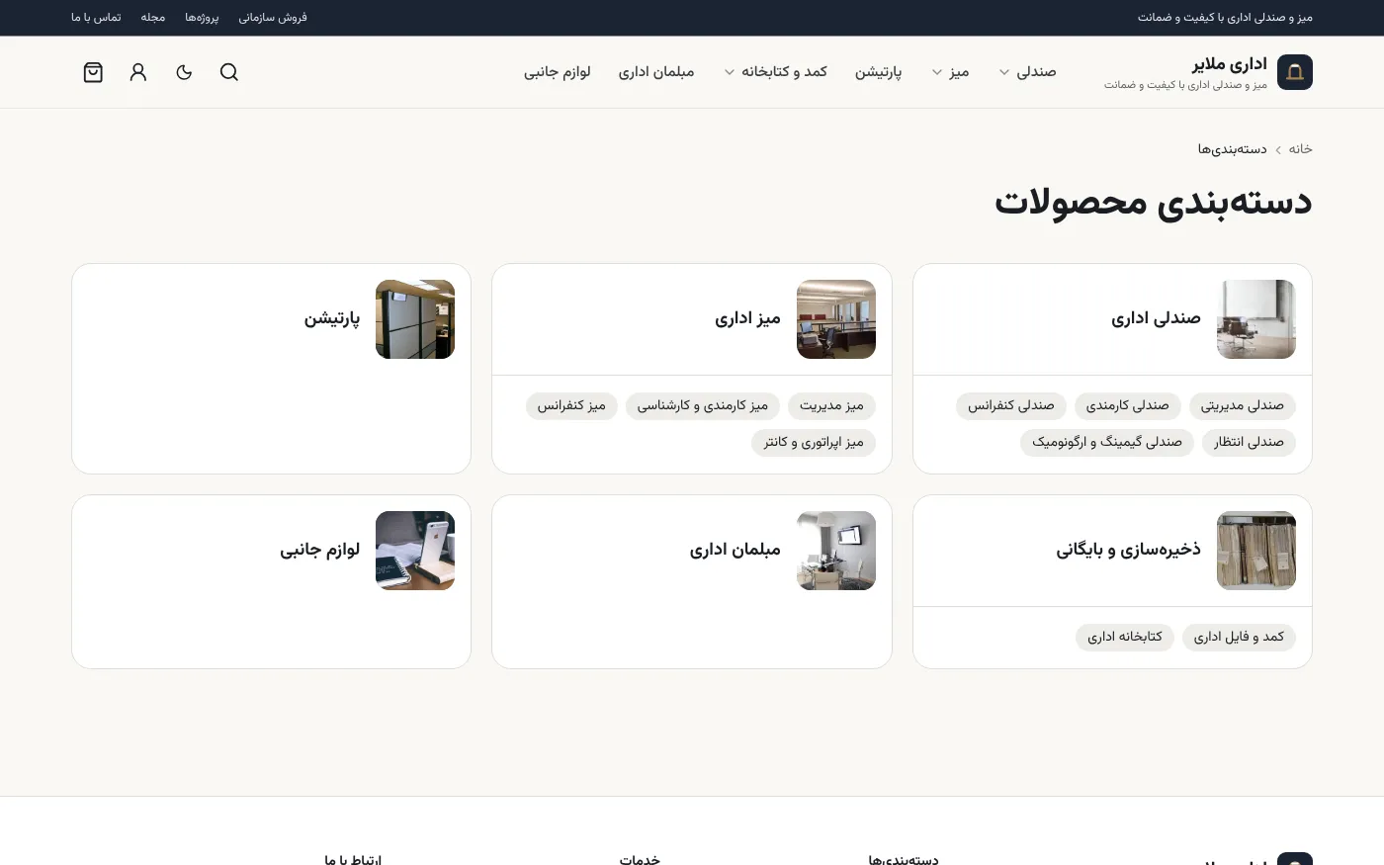Click the خانه breadcrumb link
The height and width of the screenshot is (865, 1384).
pyautogui.click(x=1301, y=149)
